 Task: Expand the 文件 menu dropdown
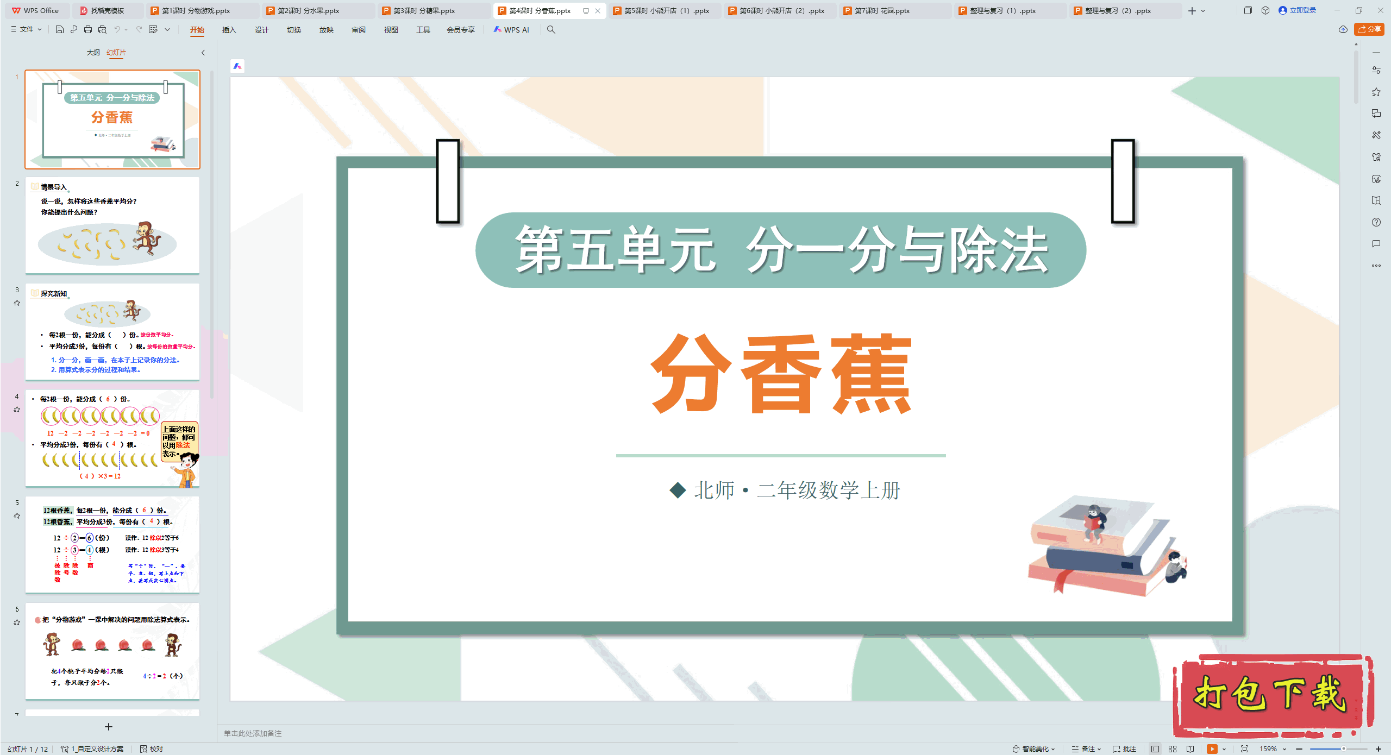26,29
